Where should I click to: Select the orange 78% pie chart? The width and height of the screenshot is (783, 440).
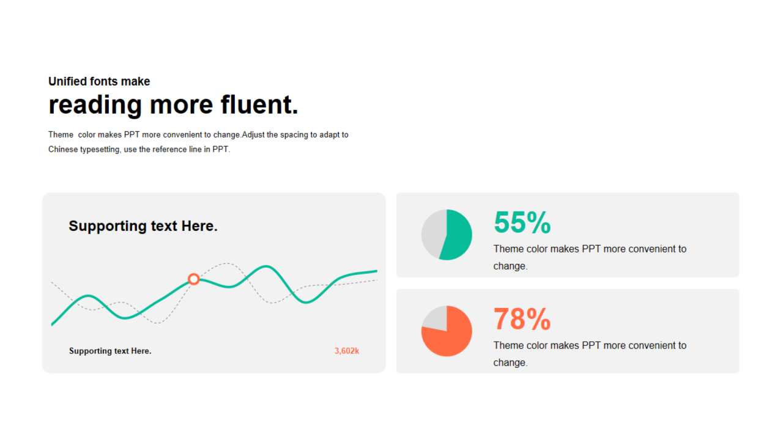(447, 331)
